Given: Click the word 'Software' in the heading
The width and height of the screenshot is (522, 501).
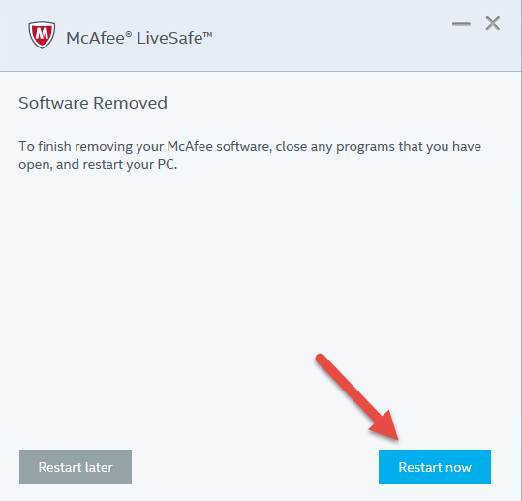Looking at the screenshot, I should point(53,103).
